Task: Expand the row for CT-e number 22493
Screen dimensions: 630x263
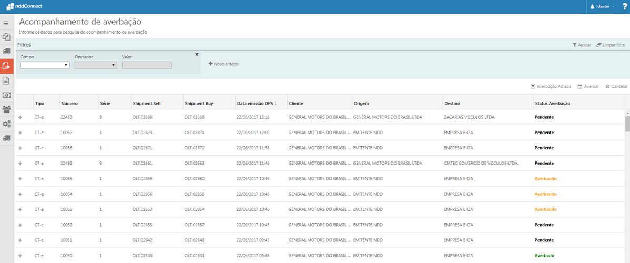Action: click(20, 117)
